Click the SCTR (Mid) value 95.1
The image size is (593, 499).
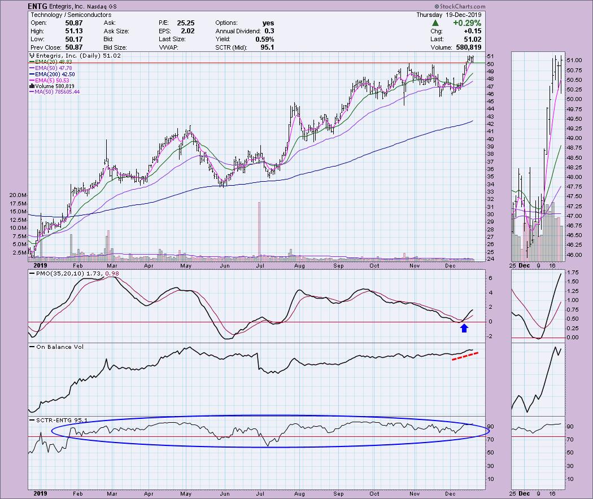(267, 47)
